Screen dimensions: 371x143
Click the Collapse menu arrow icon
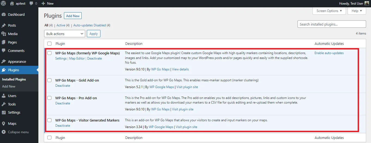click(4, 132)
